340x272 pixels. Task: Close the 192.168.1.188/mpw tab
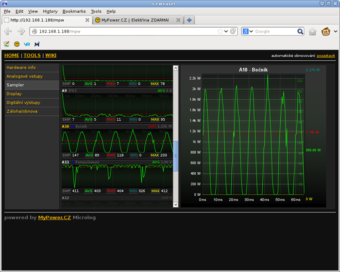pyautogui.click(x=87, y=20)
